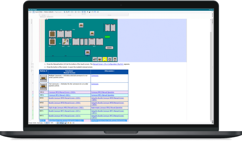Click the Words count in status bar

32,123
